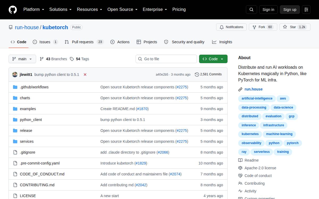
Task: Select the Code tab
Action: click(x=19, y=42)
